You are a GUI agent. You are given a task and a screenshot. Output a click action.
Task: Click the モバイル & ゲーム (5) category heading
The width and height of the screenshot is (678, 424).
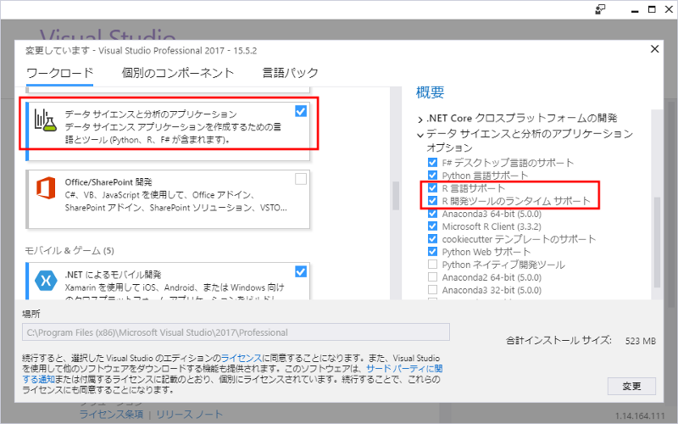click(69, 250)
